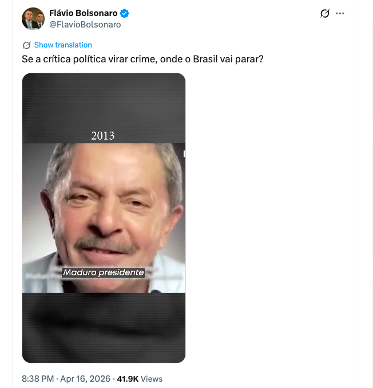The image size is (373, 388).
Task: Click the Apr 16, 2026 date
Action: click(x=85, y=379)
